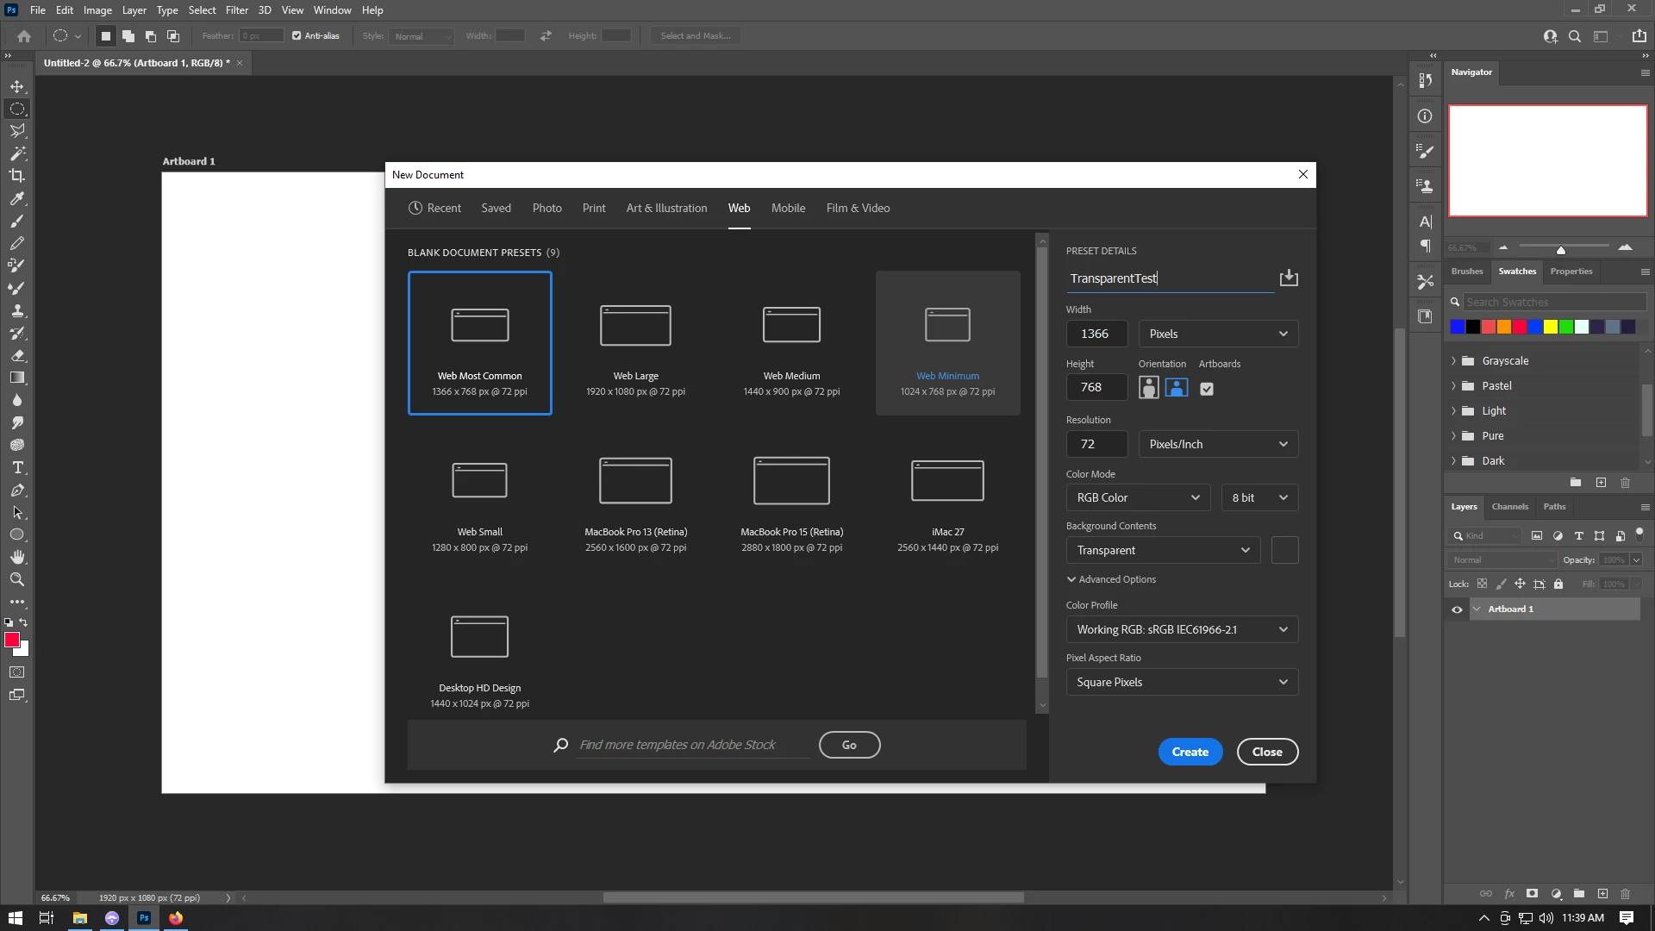Select the Crop tool
The width and height of the screenshot is (1655, 931).
click(x=16, y=176)
